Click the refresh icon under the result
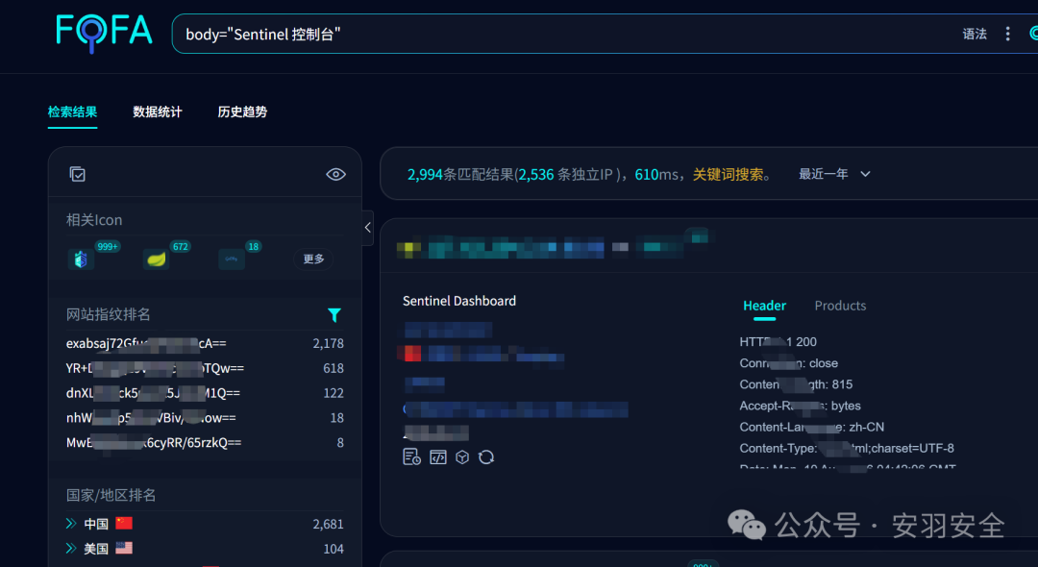Screen dimensions: 1038x567 pyautogui.click(x=486, y=457)
